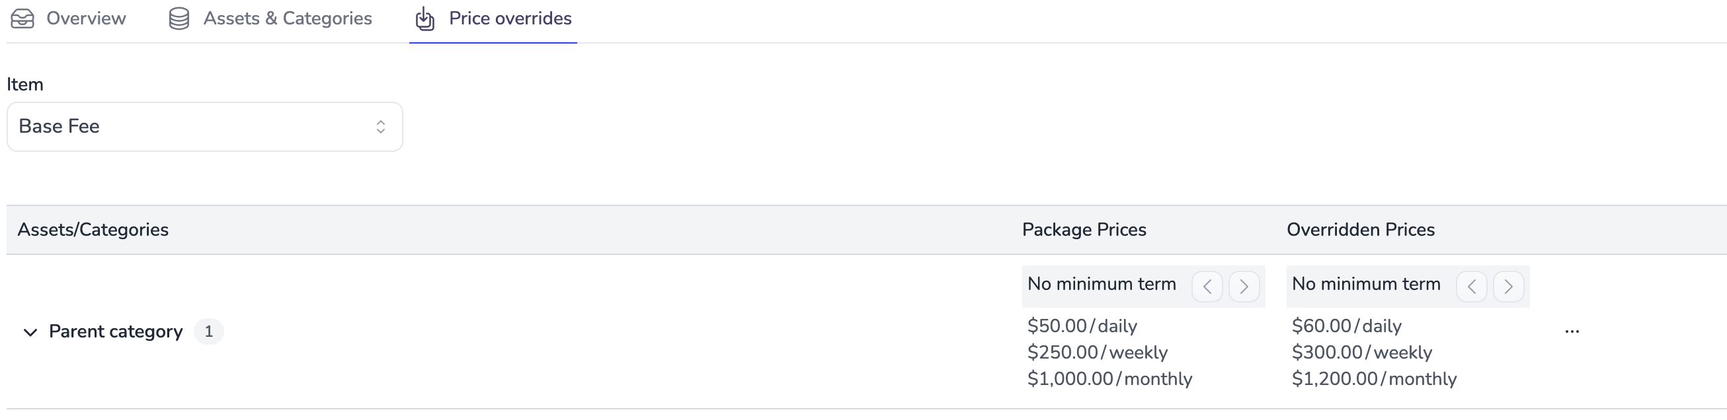This screenshot has width=1727, height=420.
Task: Go to next term in Package Prices
Action: pos(1244,287)
